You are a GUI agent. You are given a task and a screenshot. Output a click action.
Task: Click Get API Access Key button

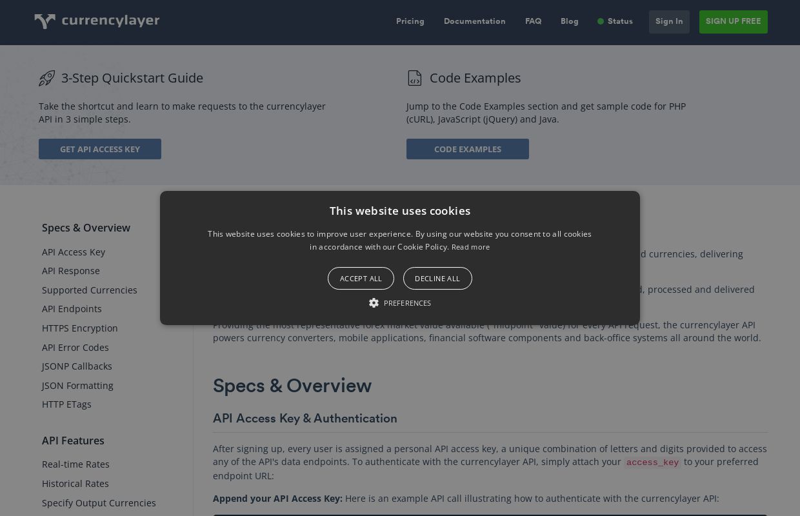pyautogui.click(x=100, y=149)
